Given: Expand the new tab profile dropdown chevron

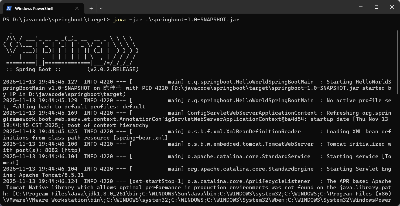Looking at the screenshot, I should pos(101,8).
